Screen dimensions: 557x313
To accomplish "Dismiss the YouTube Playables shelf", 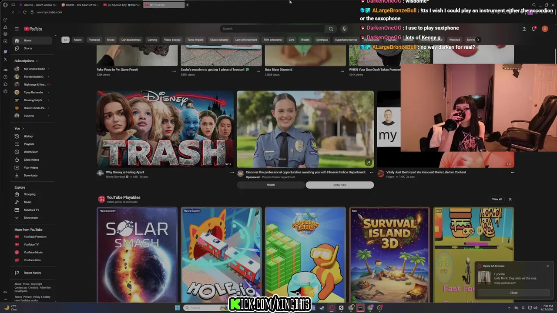I will click(x=510, y=199).
